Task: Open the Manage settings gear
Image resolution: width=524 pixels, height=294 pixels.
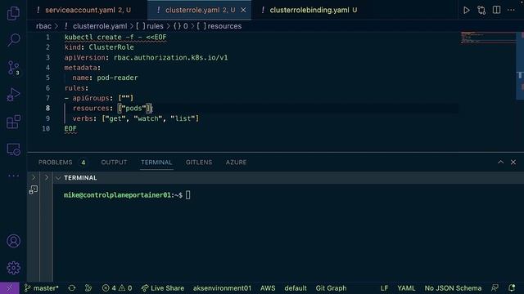Action: pos(13,268)
